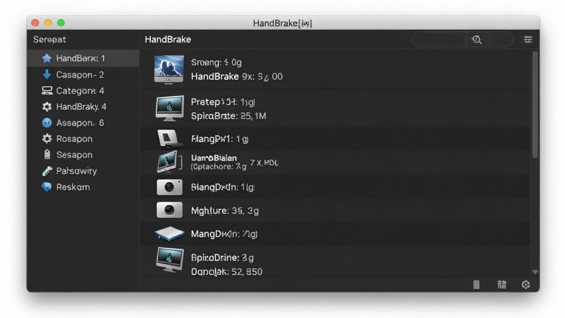Screen dimensions: 565x318
Task: Click the drive icon next to RangPx1: 1g
Action: [x=170, y=139]
